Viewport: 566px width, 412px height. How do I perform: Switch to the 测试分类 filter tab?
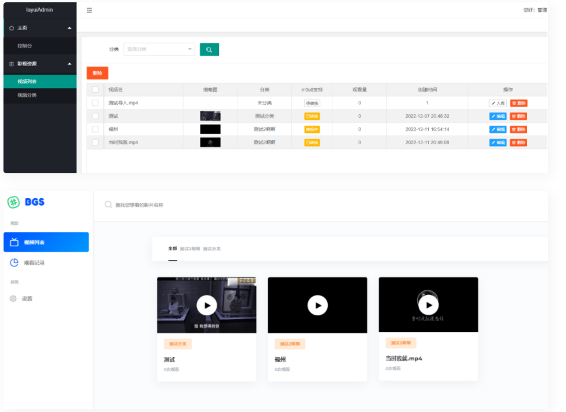(211, 249)
